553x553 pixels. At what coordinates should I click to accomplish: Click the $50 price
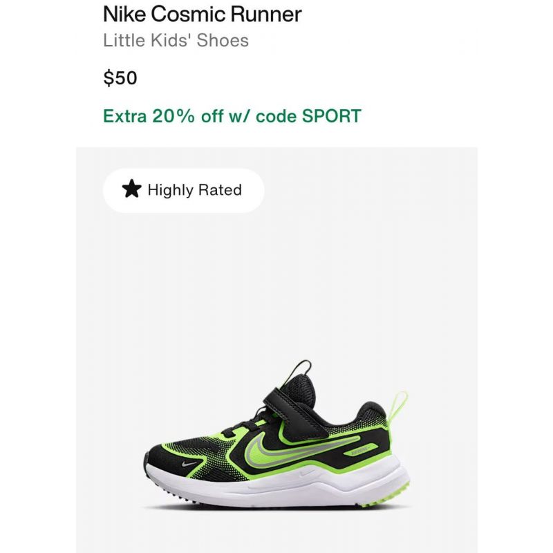click(120, 78)
